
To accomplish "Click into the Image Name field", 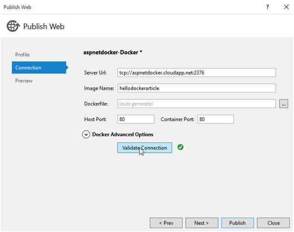I will point(196,88).
